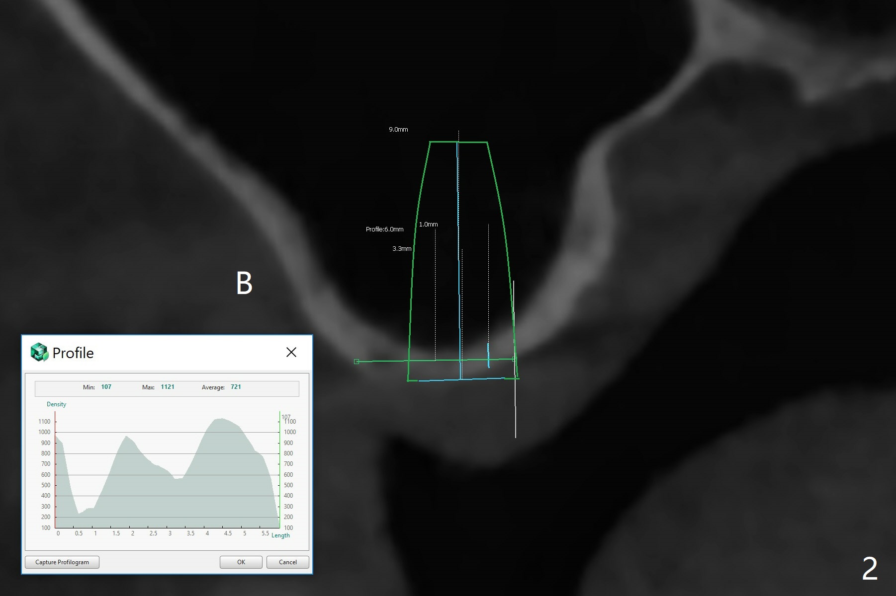
Task: Select the right square handle of profile line
Action: [514, 359]
